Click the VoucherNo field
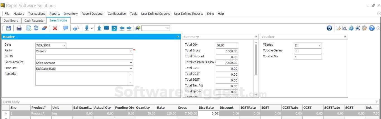The width and height of the screenshot is (381, 119). click(x=308, y=57)
